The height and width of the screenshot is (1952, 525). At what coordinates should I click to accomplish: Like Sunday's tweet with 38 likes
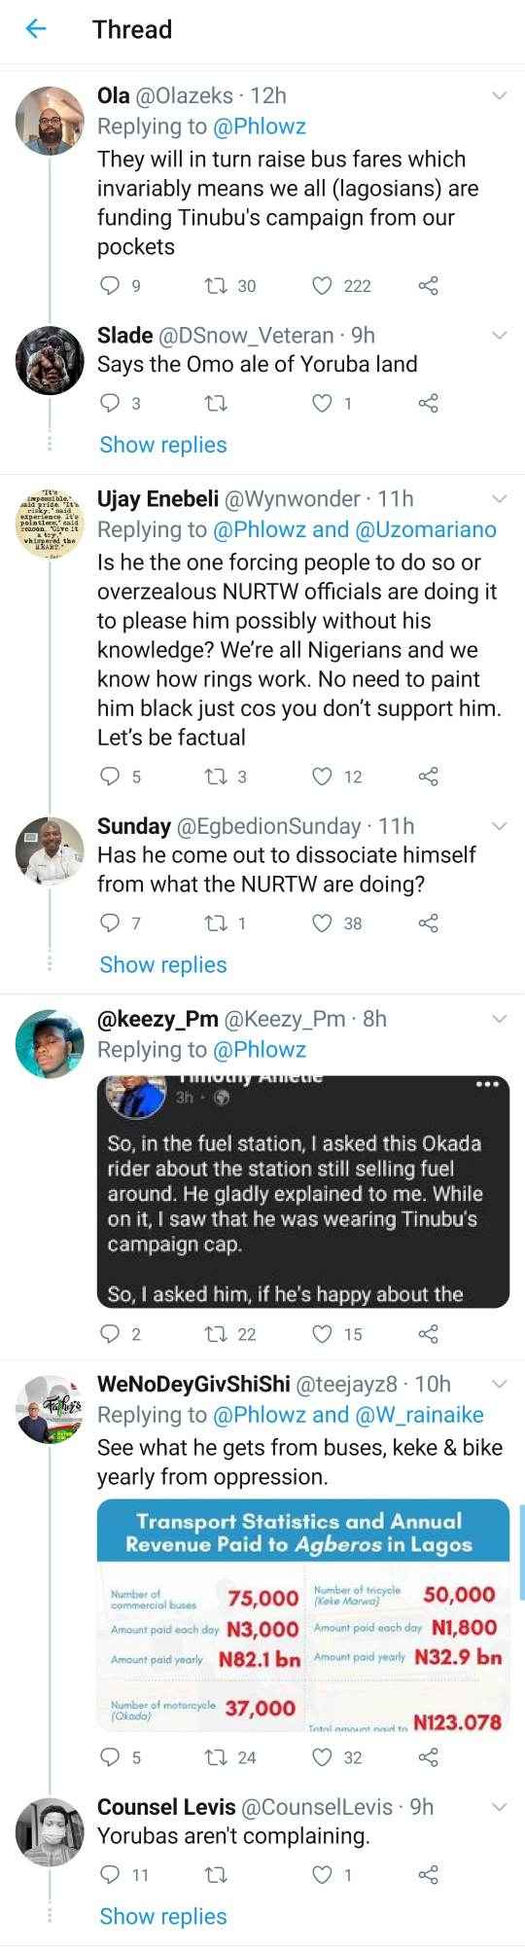322,923
